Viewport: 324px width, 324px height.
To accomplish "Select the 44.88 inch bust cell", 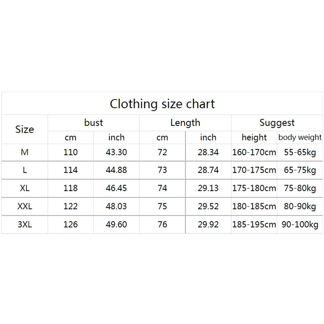I will (116, 170).
